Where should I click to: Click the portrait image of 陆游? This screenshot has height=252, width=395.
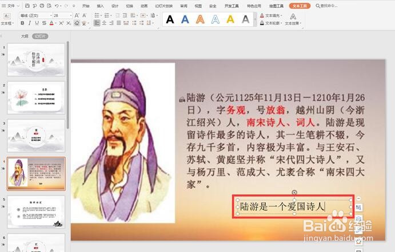pos(123,143)
